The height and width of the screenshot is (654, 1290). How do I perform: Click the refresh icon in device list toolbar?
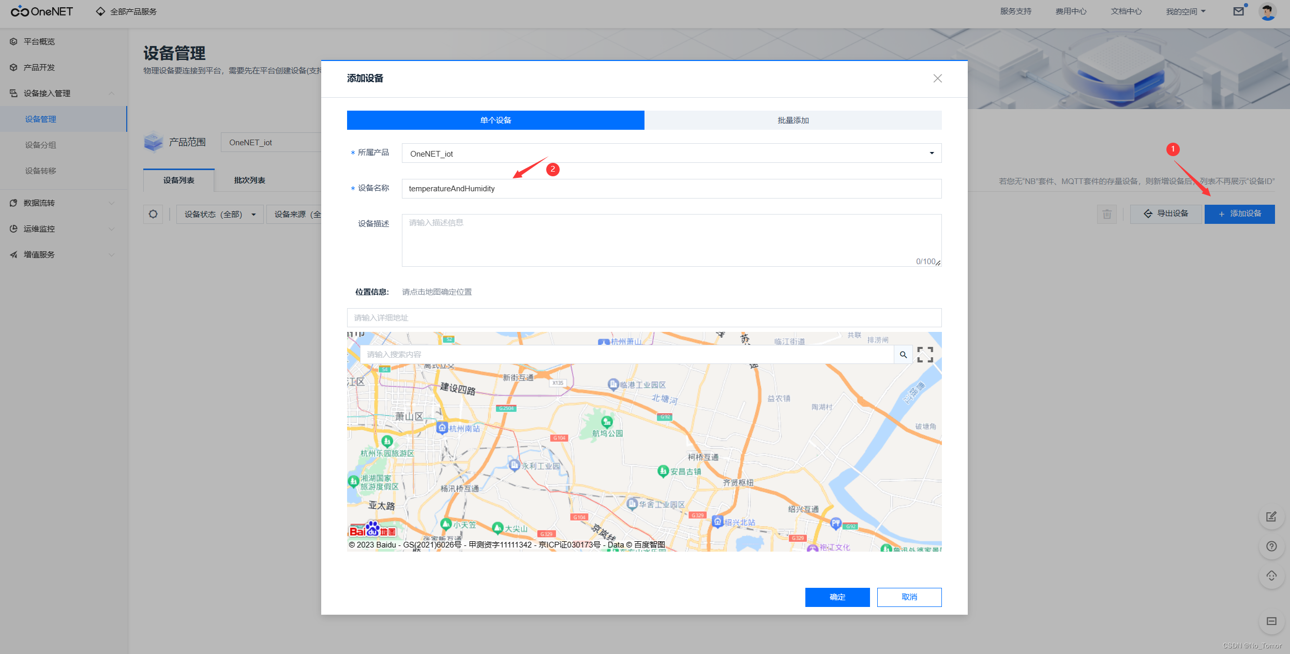pos(153,214)
